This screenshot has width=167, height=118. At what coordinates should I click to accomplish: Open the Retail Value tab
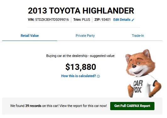tap(30, 36)
